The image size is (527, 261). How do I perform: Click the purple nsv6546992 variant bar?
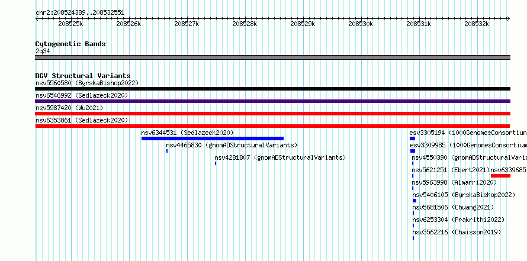[x=272, y=101]
